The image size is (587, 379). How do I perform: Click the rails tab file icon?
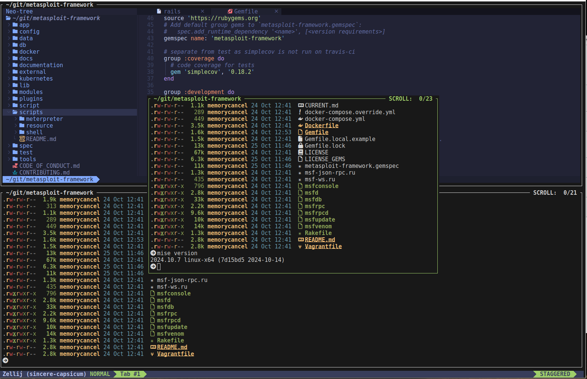(x=159, y=12)
